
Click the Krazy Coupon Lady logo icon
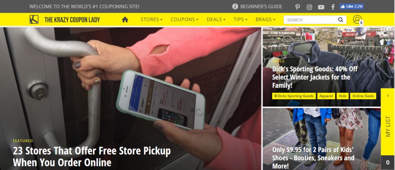(34, 19)
